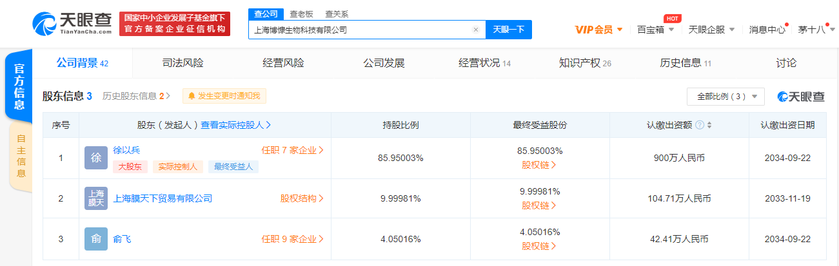
Task: Clear the search box text
Action: click(476, 30)
